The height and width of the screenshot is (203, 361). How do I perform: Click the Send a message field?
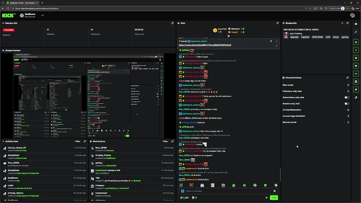tap(228, 191)
